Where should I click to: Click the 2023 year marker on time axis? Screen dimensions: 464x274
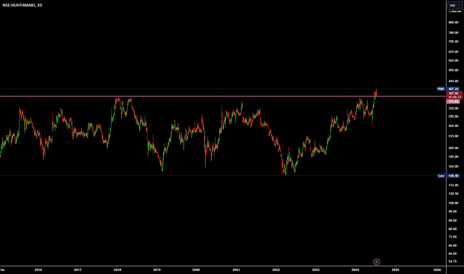[316, 270]
